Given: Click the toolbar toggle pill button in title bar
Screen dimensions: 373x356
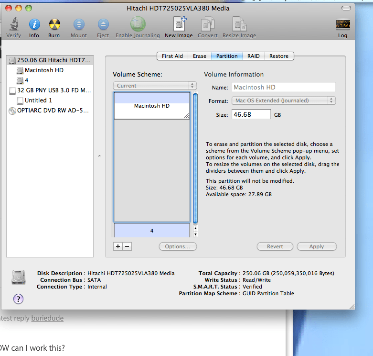Looking at the screenshot, I should (346, 8).
